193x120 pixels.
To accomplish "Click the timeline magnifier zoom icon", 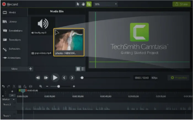I will (41, 86).
